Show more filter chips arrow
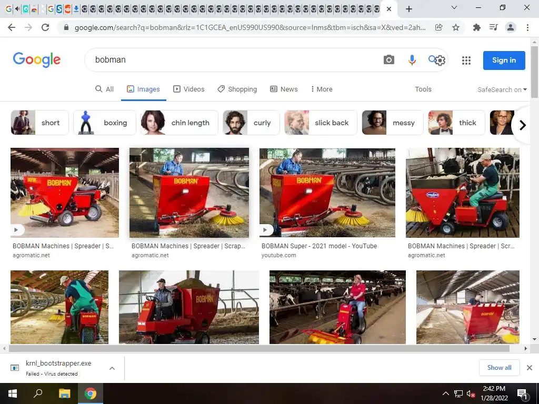Image resolution: width=539 pixels, height=404 pixels. [523, 125]
